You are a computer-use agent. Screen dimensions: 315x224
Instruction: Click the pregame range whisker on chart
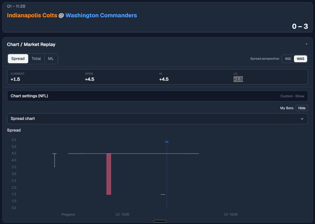point(55,160)
